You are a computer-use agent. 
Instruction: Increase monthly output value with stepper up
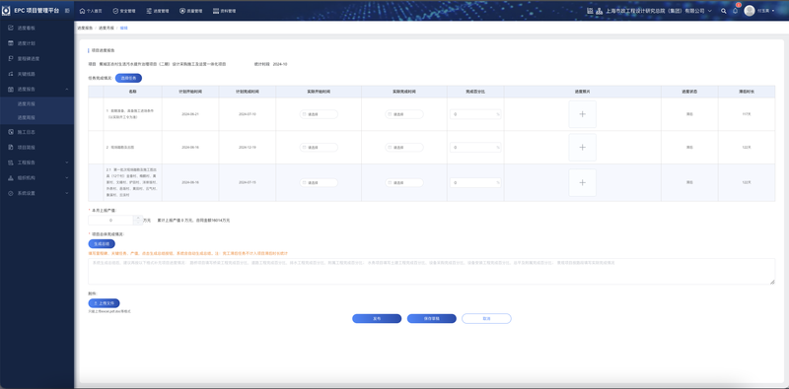point(138,218)
